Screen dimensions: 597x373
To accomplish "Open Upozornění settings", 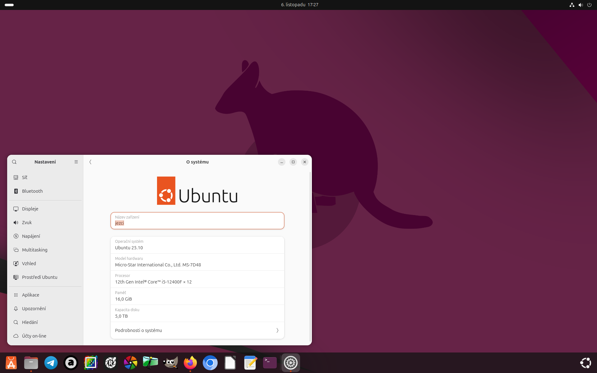I will pos(45,309).
